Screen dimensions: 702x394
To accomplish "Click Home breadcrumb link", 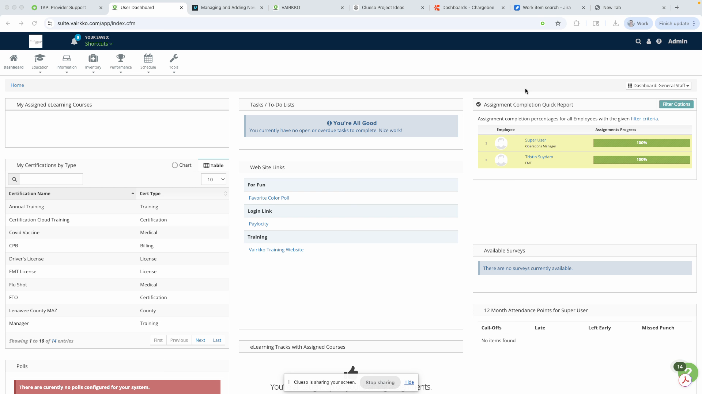I will (17, 85).
